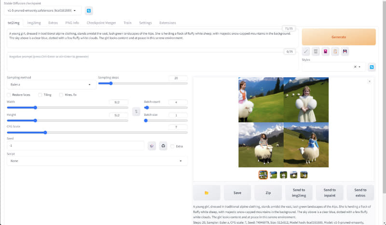386x225 pixels.
Task: Click the Width value field
Action: 118,102
